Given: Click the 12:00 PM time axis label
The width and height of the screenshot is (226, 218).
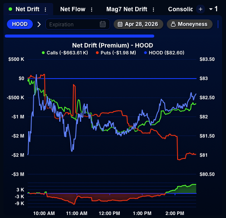Looking at the screenshot, I should (x=109, y=213).
